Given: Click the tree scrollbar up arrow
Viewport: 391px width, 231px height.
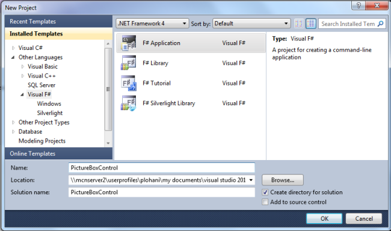Looking at the screenshot, I should 108,44.
